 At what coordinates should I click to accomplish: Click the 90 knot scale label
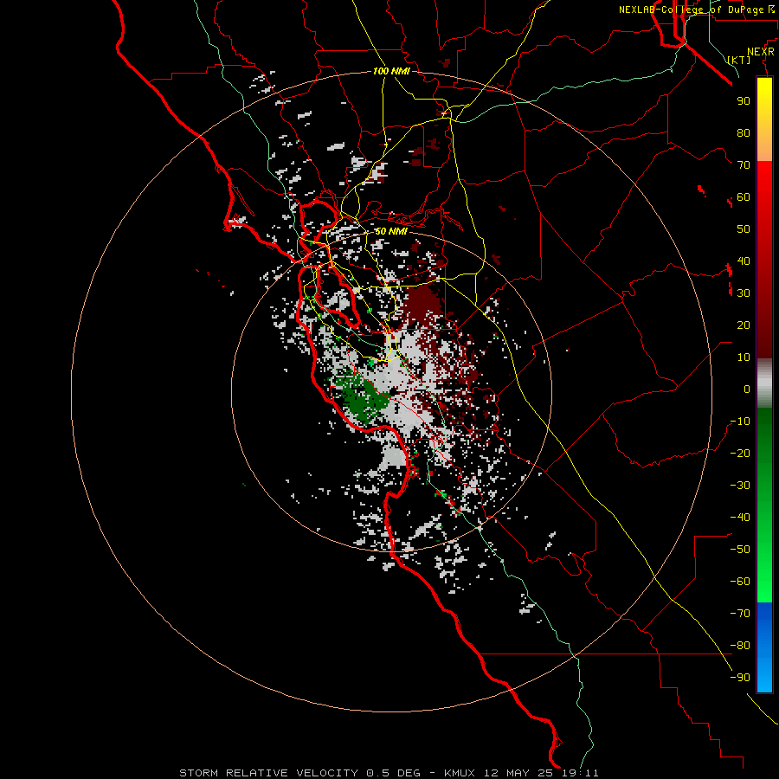(x=744, y=101)
